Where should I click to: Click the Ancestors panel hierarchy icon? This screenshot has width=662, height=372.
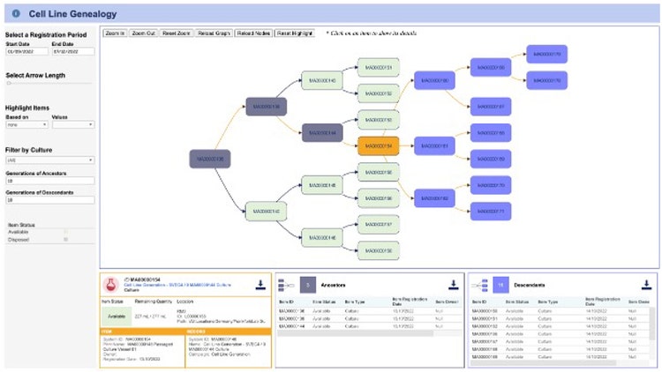[287, 286]
